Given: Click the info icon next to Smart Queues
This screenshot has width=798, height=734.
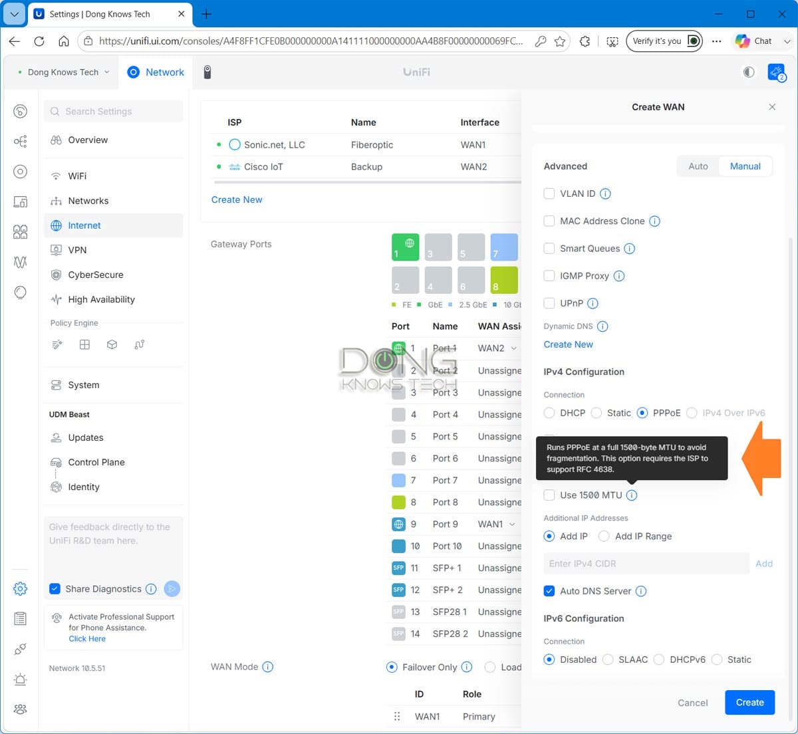Looking at the screenshot, I should coord(630,249).
